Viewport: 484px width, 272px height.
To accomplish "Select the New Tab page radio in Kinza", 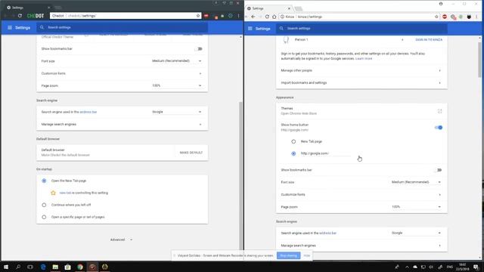I will point(293,141).
